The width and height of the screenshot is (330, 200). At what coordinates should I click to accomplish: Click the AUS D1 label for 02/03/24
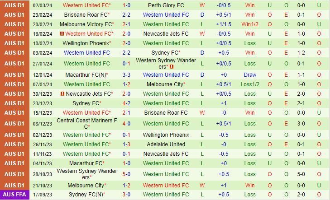pos(15,5)
